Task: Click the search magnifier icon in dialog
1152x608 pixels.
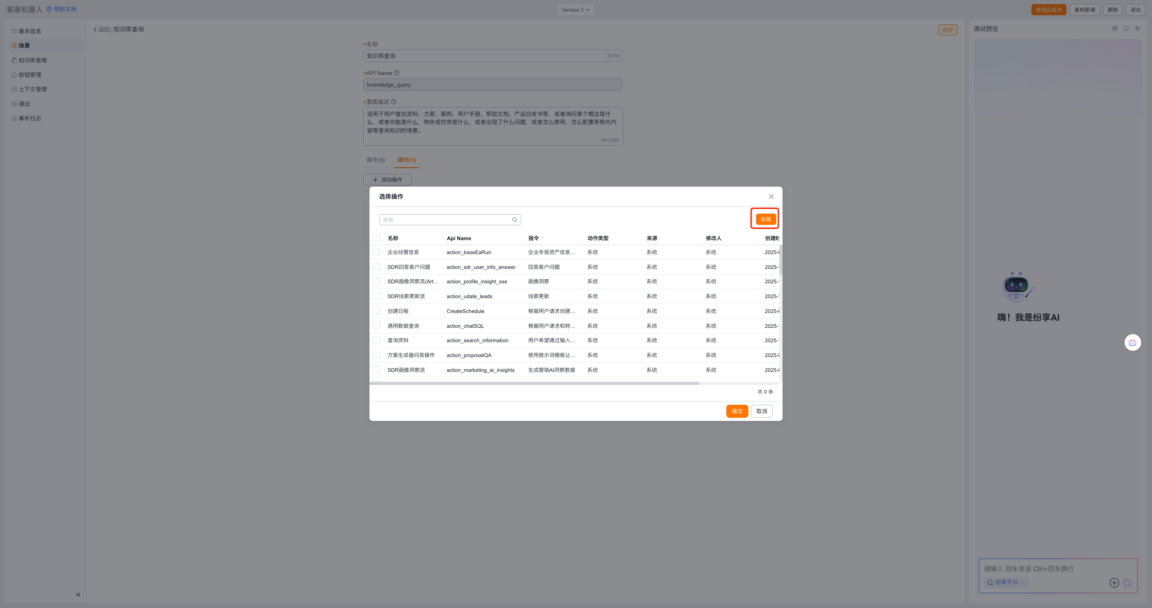Action: (514, 220)
